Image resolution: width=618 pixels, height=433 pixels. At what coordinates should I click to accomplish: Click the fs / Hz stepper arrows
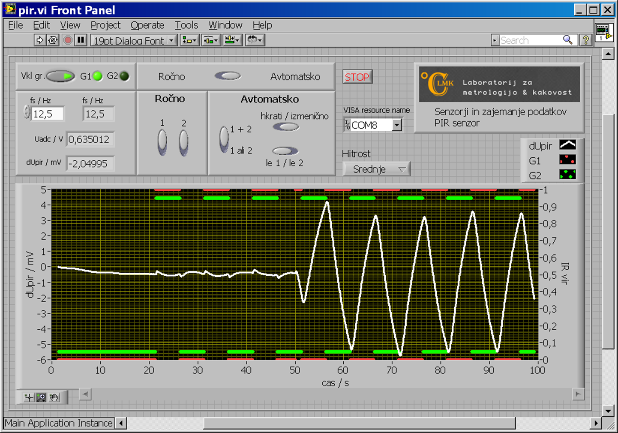(27, 113)
